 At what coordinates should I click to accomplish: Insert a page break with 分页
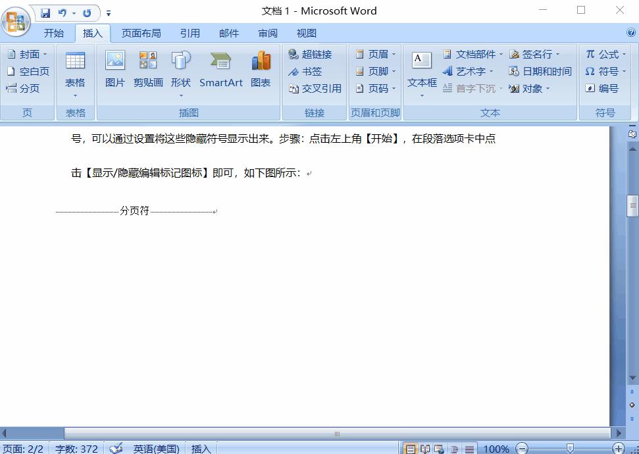pos(27,88)
